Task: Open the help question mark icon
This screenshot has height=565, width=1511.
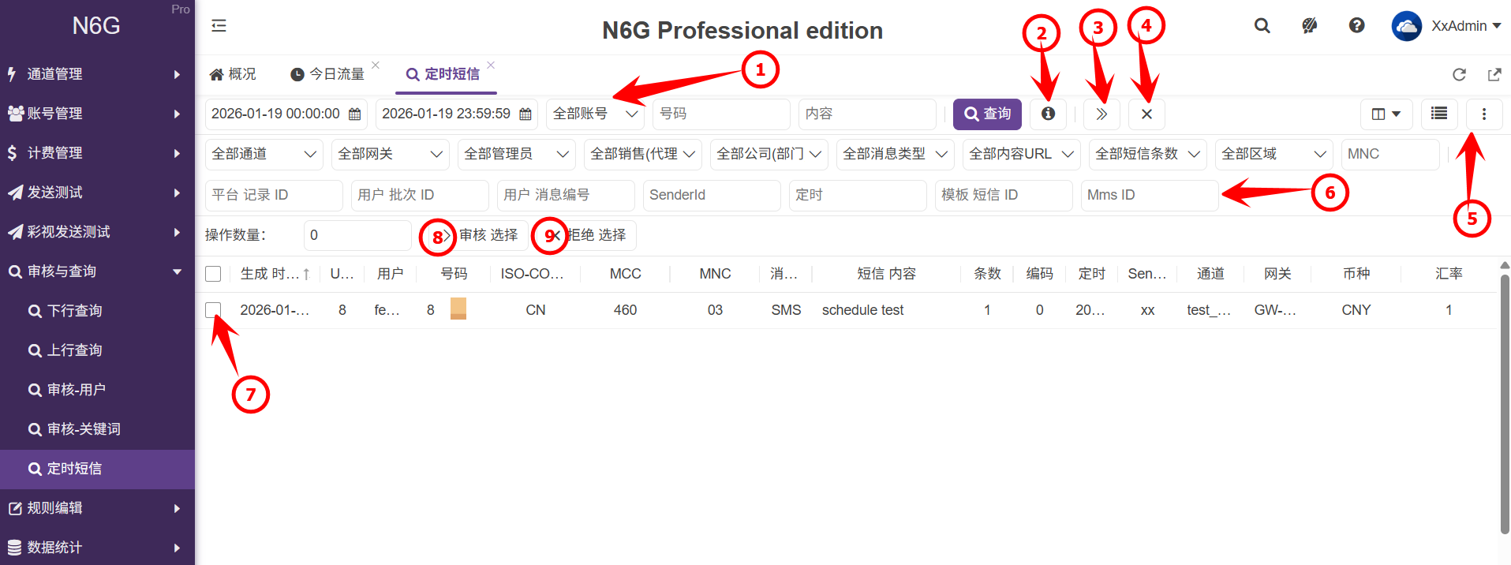Action: coord(1356,26)
